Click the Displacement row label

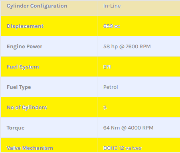click(x=25, y=26)
